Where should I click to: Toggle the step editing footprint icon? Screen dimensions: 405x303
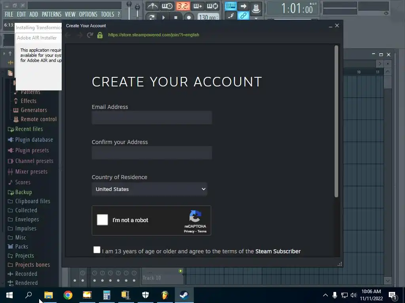click(231, 16)
